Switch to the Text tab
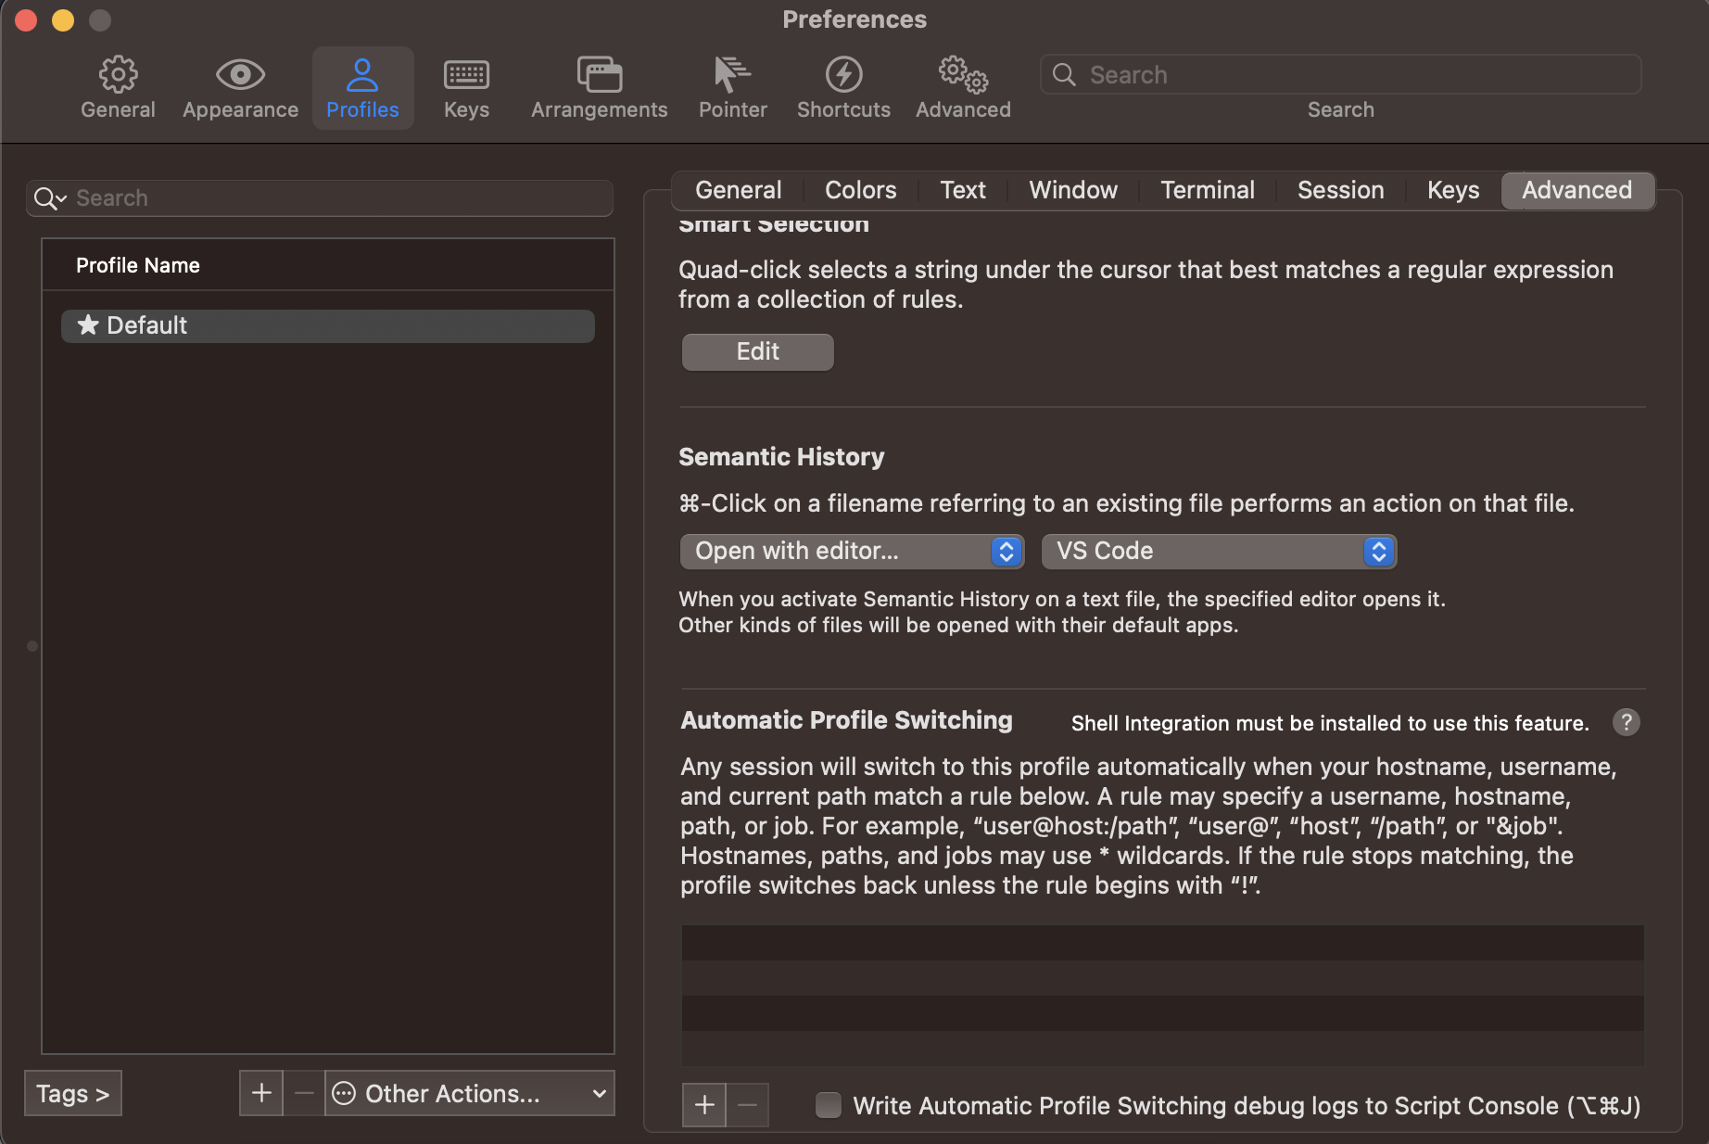1709x1144 pixels. coord(963,190)
